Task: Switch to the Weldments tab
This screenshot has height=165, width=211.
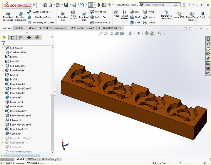Action: click(61, 28)
